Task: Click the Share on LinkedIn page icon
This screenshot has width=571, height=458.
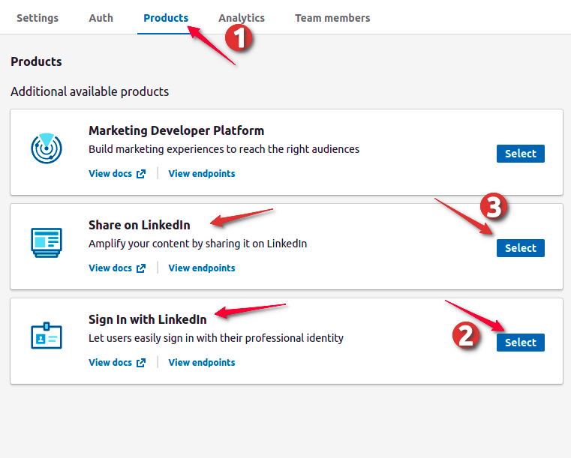Action: point(47,243)
